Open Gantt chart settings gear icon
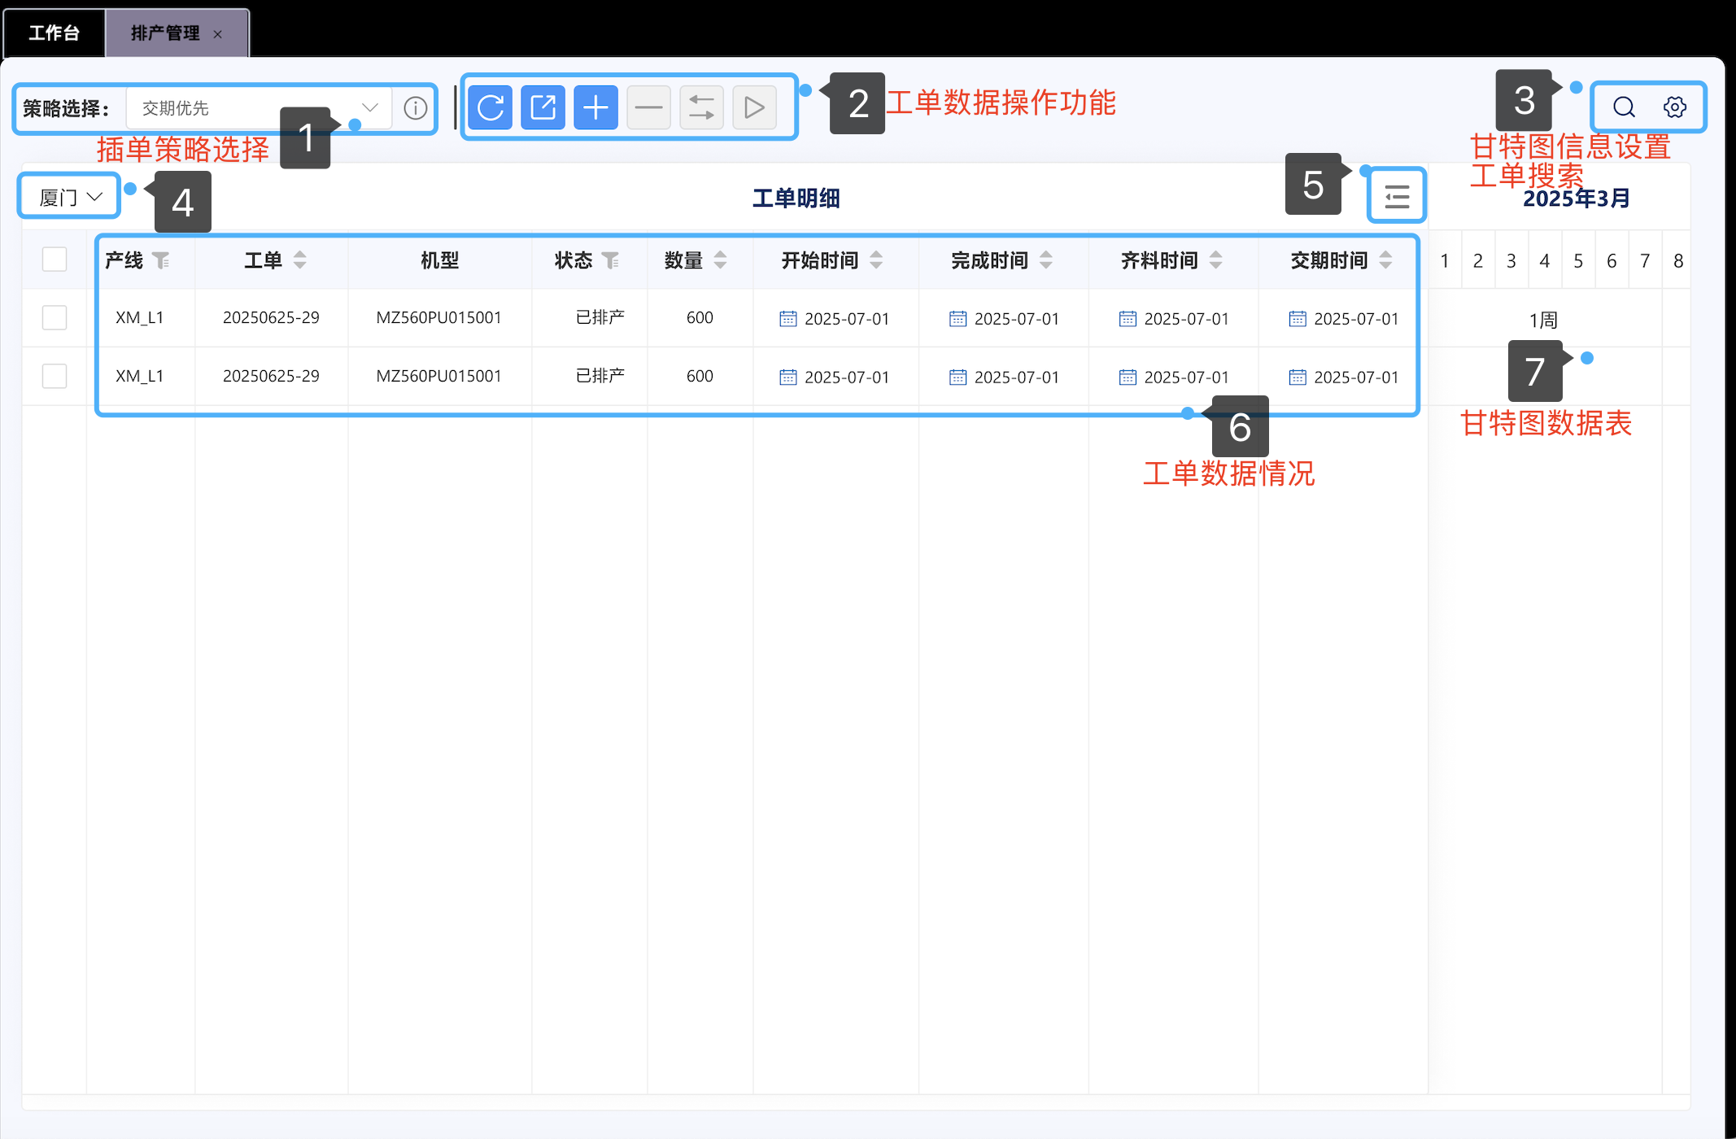 1674,107
